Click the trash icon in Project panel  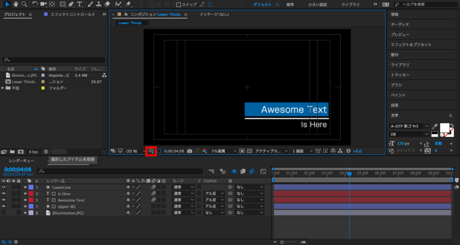[46, 152]
